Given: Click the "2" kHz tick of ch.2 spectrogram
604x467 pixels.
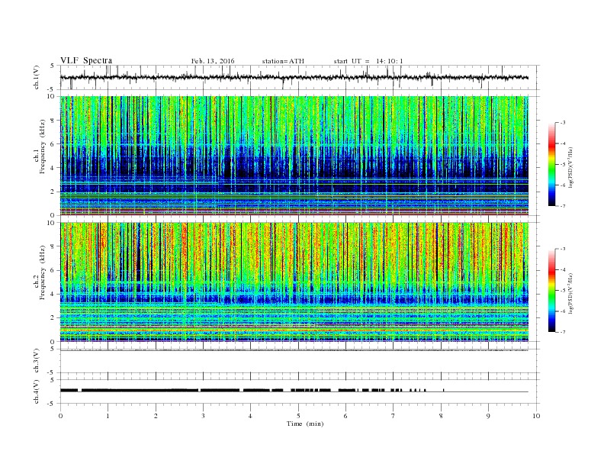Looking at the screenshot, I should pos(53,318).
